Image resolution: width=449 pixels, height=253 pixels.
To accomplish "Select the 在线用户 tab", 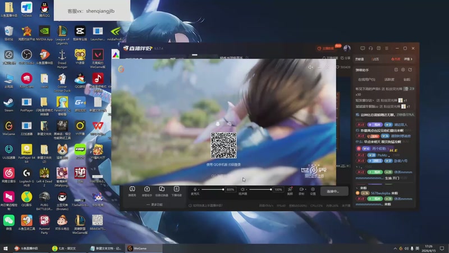I will [x=366, y=79].
